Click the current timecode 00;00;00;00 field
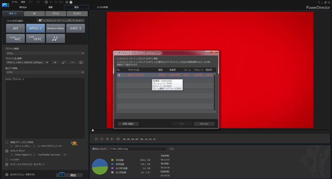The image size is (332, 179). coord(130,139)
